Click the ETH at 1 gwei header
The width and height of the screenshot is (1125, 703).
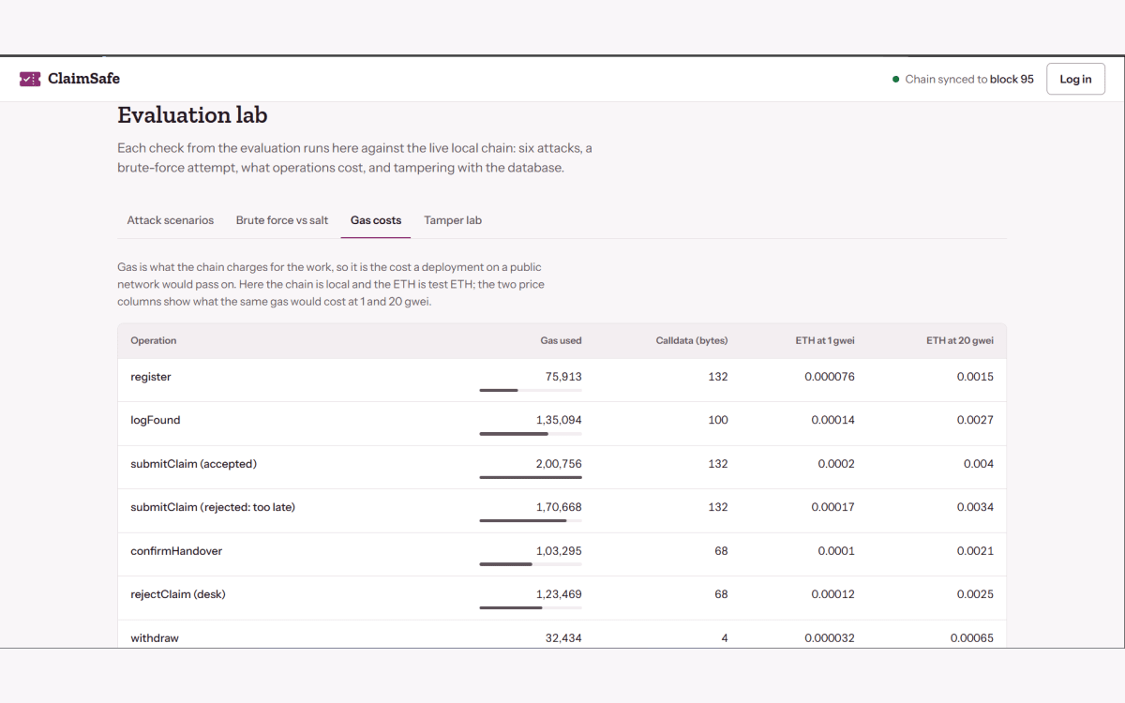tap(825, 340)
